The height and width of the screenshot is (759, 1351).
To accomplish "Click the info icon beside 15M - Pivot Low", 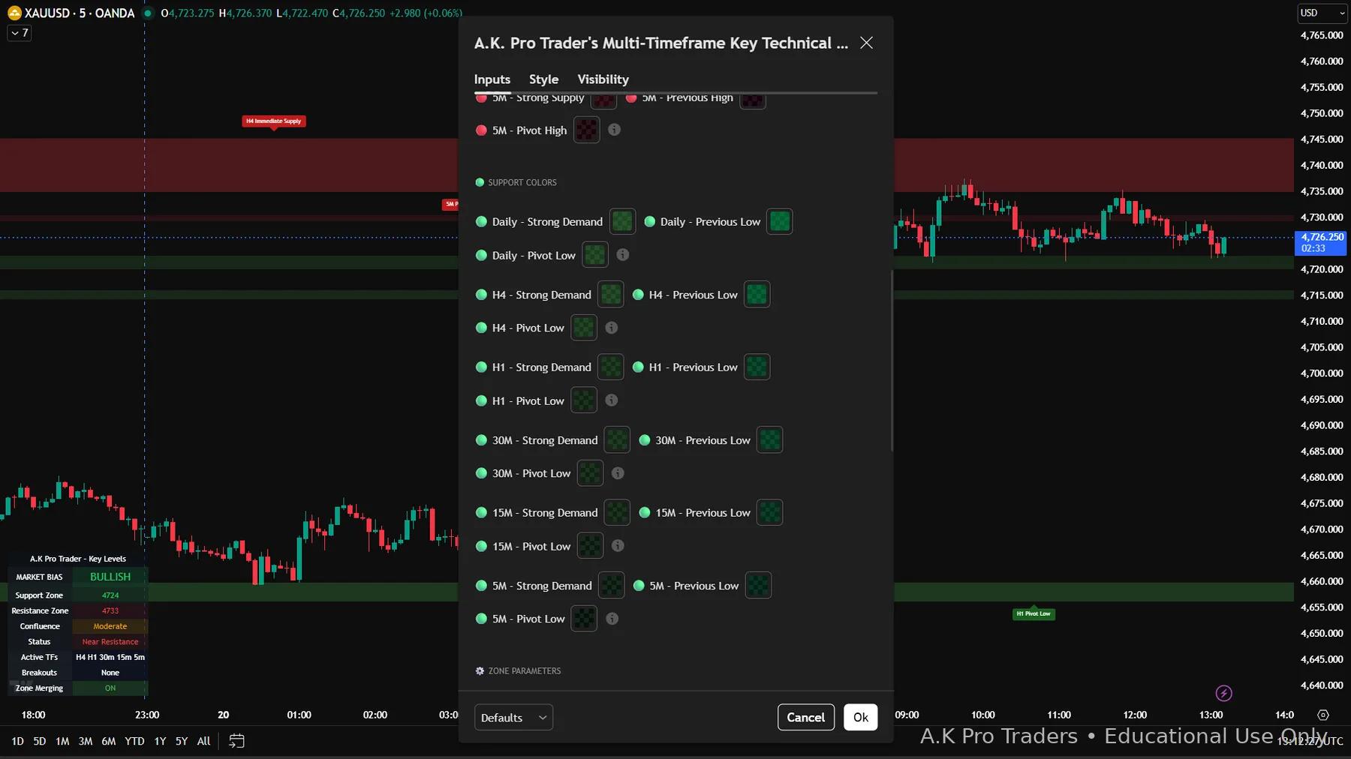I will (618, 546).
